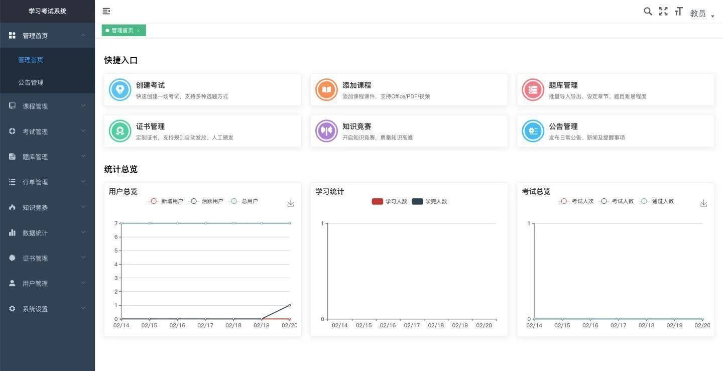The image size is (723, 371).
Task: Expand 课程管理 with its chevron
Action: click(83, 106)
